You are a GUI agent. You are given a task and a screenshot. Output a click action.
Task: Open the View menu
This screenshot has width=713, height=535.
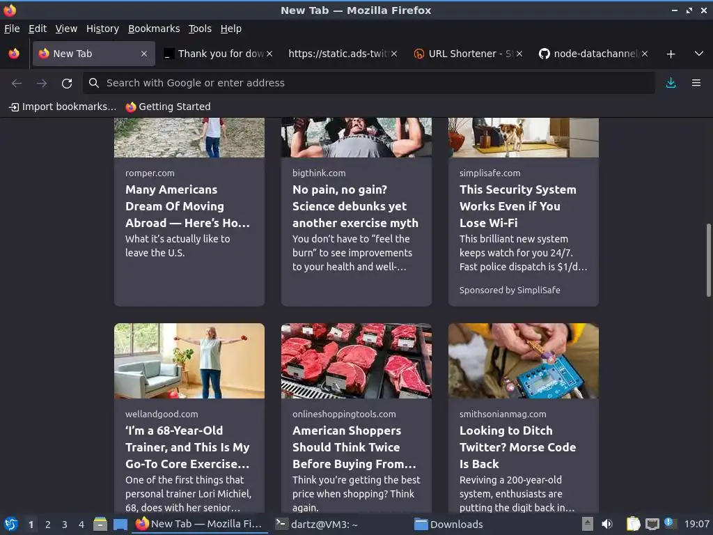66,29
